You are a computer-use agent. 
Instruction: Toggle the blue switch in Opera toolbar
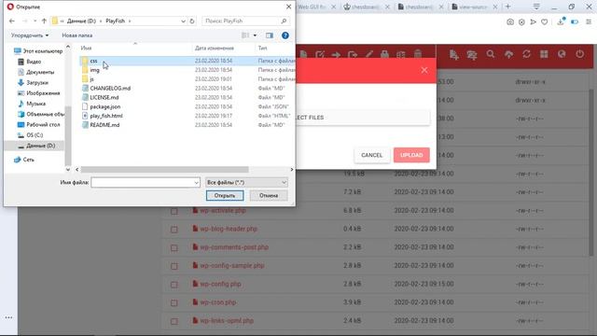click(x=575, y=22)
